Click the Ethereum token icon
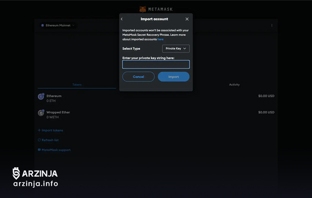Screen dimensions: 312x198 pos(41,97)
